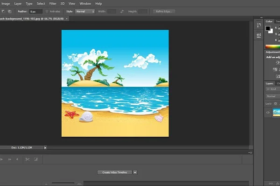The image size is (280, 186).
Task: Switch to the Swatches panel tab
Action: (278, 21)
